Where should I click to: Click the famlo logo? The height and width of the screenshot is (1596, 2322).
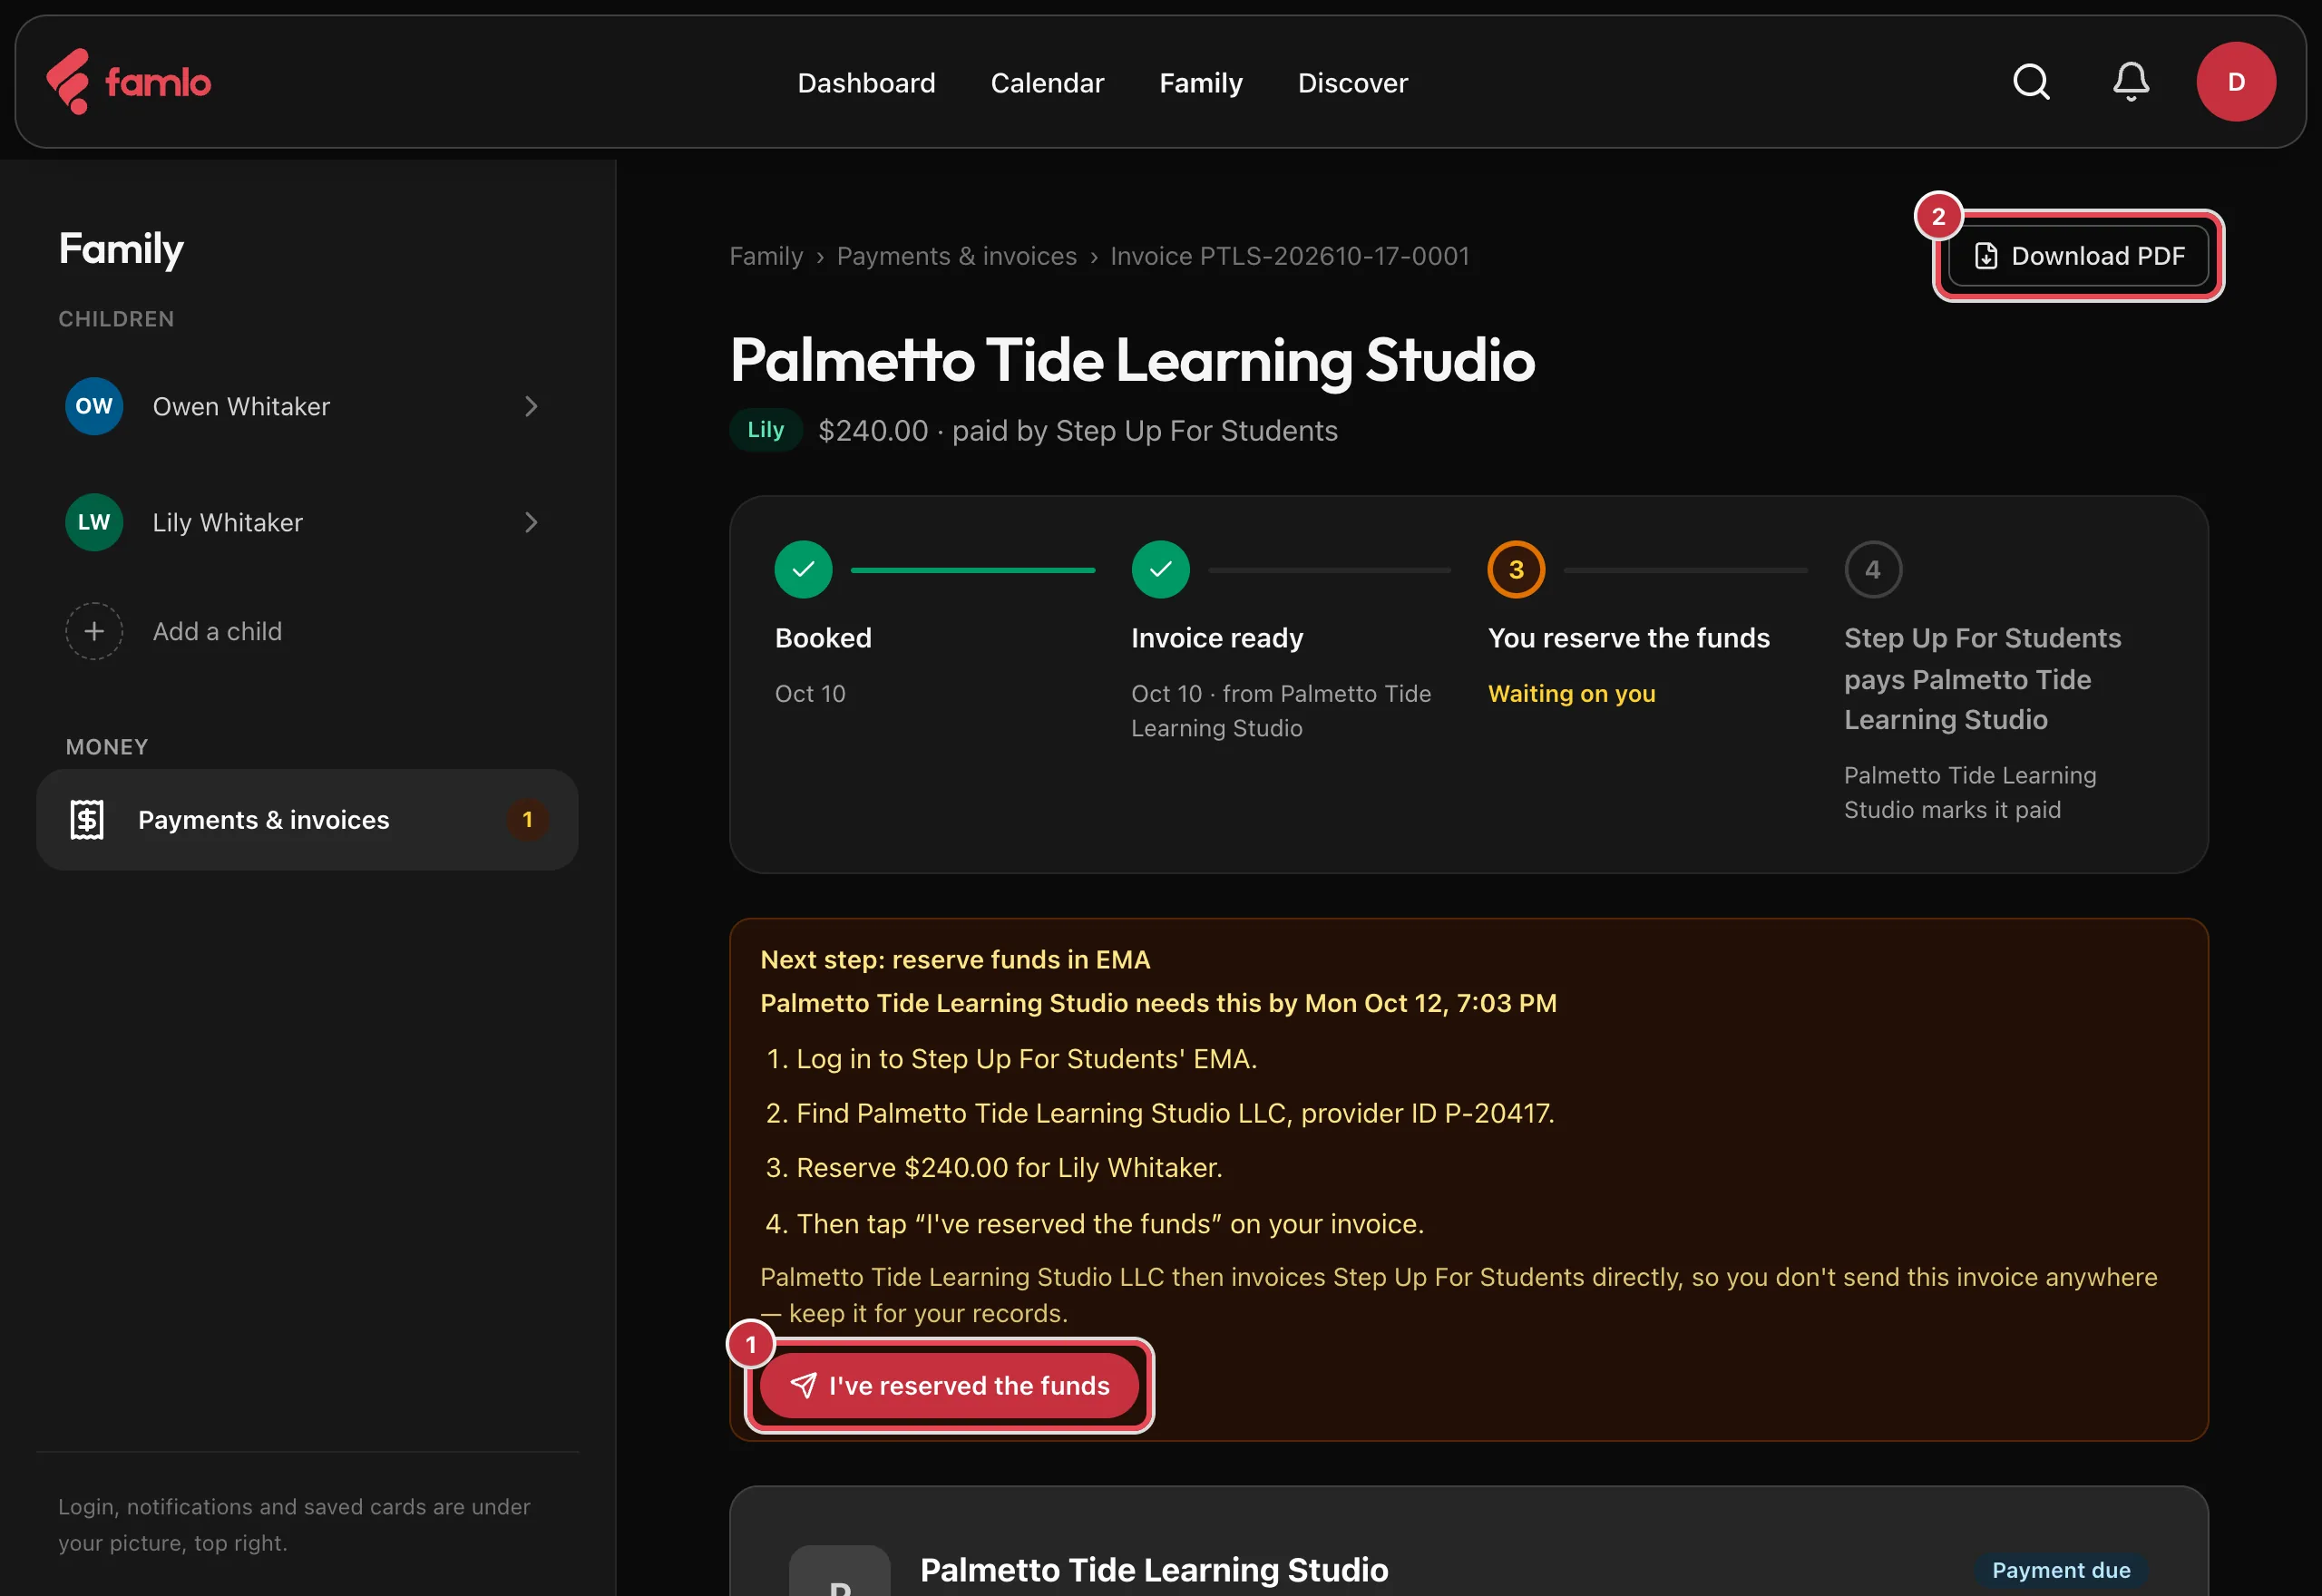coord(129,82)
